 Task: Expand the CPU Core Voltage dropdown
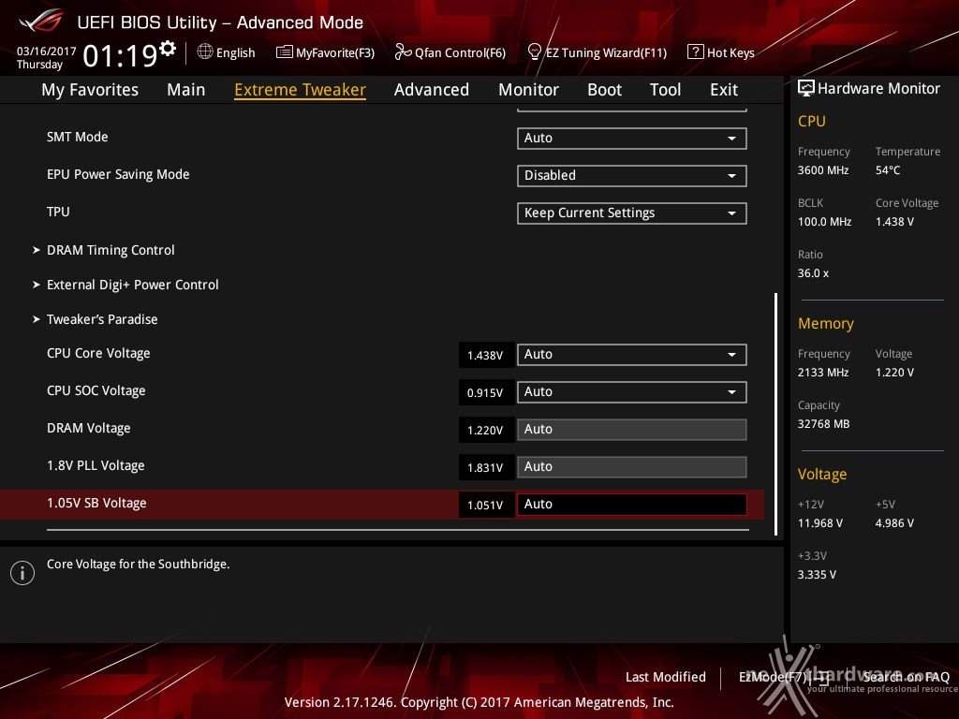coord(631,354)
